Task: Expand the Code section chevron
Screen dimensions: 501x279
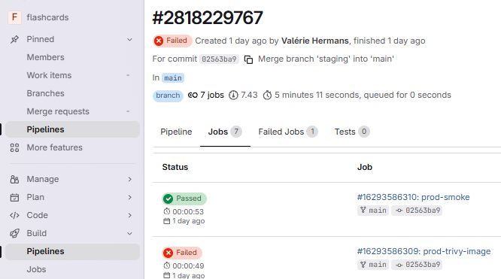Action: click(129, 215)
